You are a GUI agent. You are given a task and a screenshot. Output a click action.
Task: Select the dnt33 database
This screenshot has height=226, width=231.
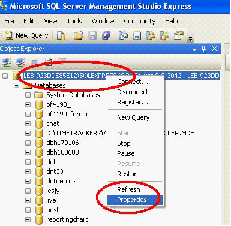(x=55, y=171)
